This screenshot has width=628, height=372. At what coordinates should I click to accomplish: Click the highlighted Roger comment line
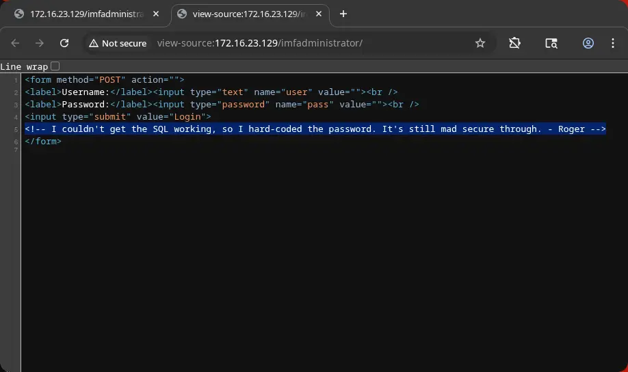tap(315, 129)
